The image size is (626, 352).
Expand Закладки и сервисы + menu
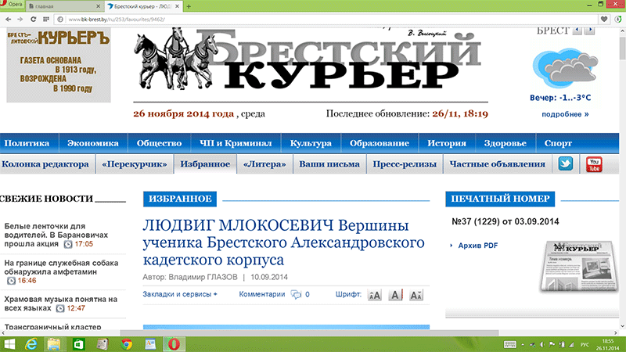coord(180,294)
